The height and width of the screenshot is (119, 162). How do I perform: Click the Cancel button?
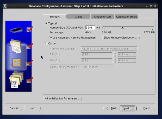(x=14, y=108)
